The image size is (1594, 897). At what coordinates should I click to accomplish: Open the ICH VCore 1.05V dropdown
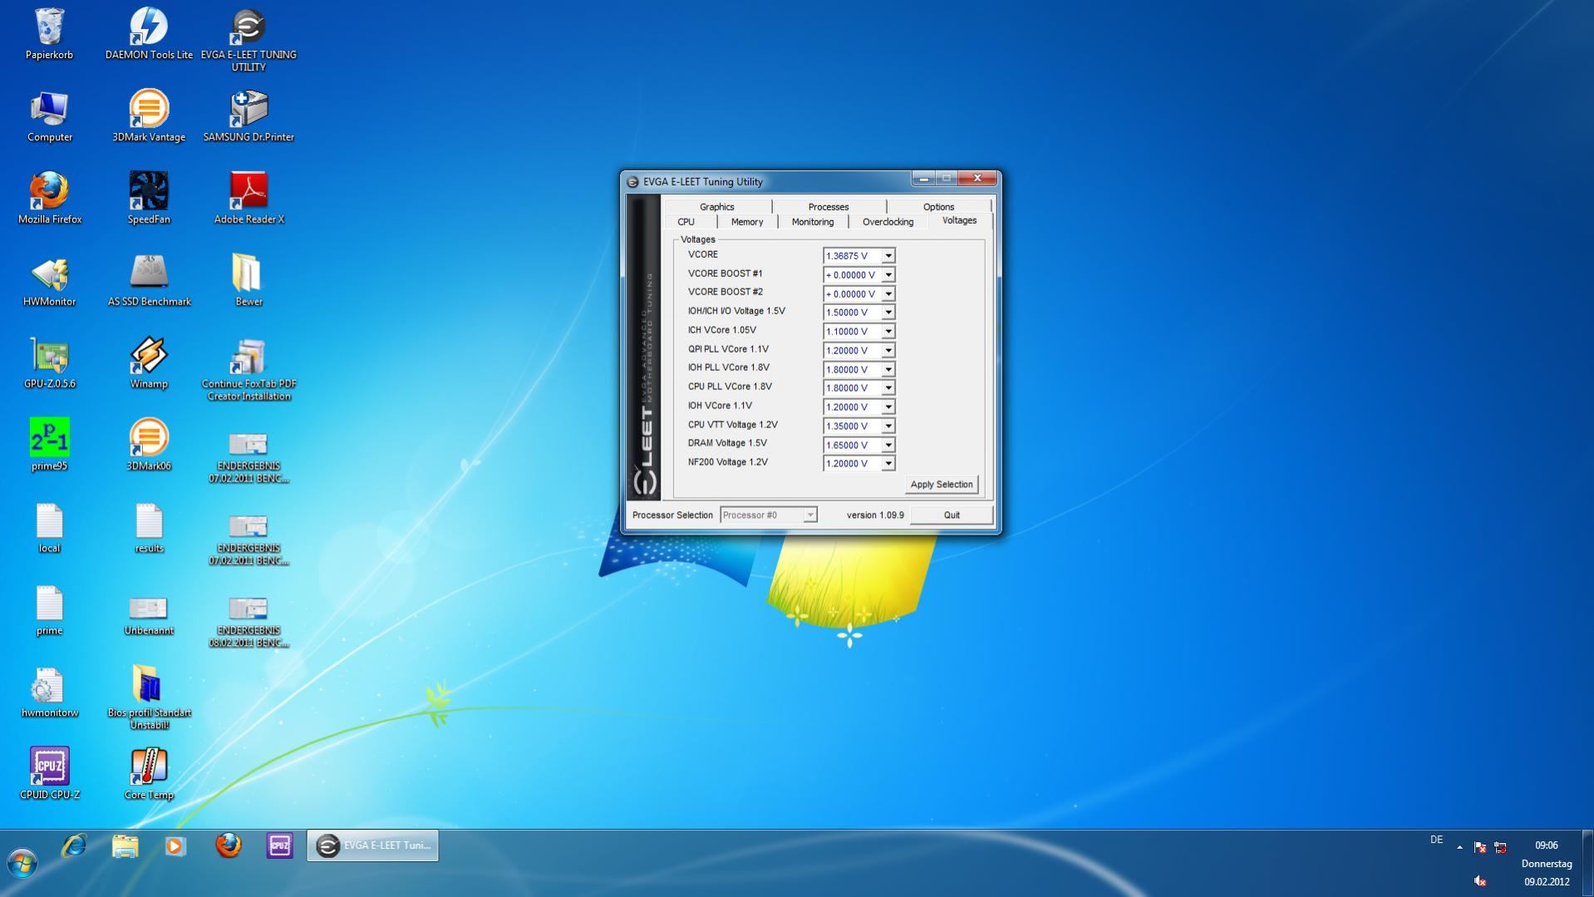pos(888,332)
